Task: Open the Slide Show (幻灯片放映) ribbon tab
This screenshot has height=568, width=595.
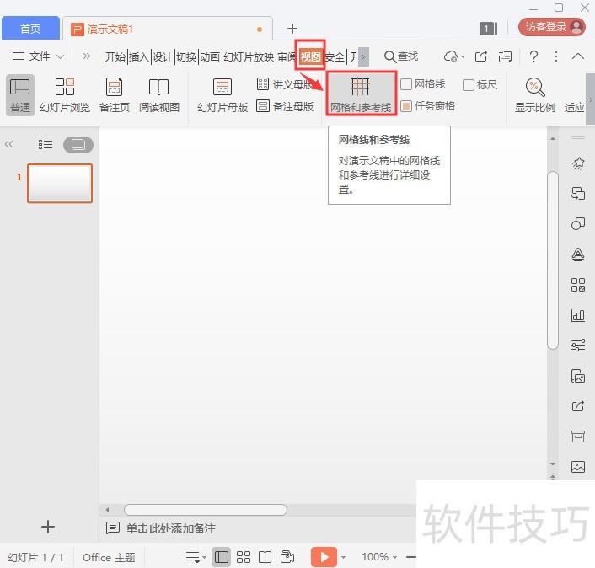Action: coord(249,56)
